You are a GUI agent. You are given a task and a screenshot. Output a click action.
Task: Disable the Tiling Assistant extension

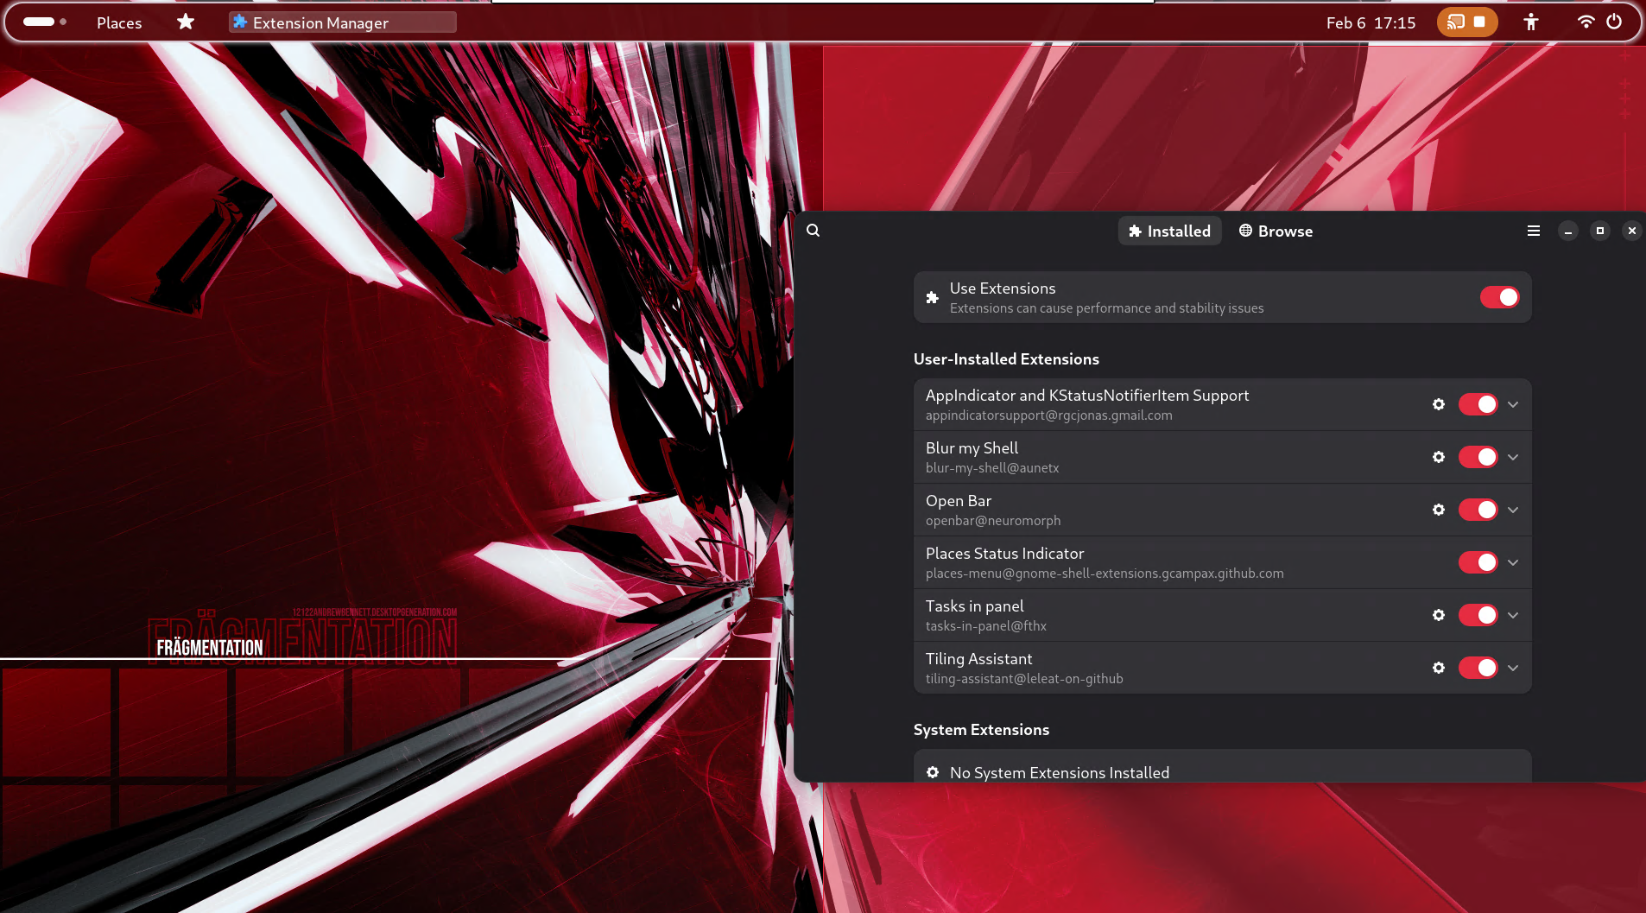(x=1478, y=668)
